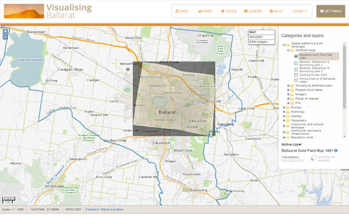Click the querying not available icon
349x218 pixels.
tap(314, 158)
